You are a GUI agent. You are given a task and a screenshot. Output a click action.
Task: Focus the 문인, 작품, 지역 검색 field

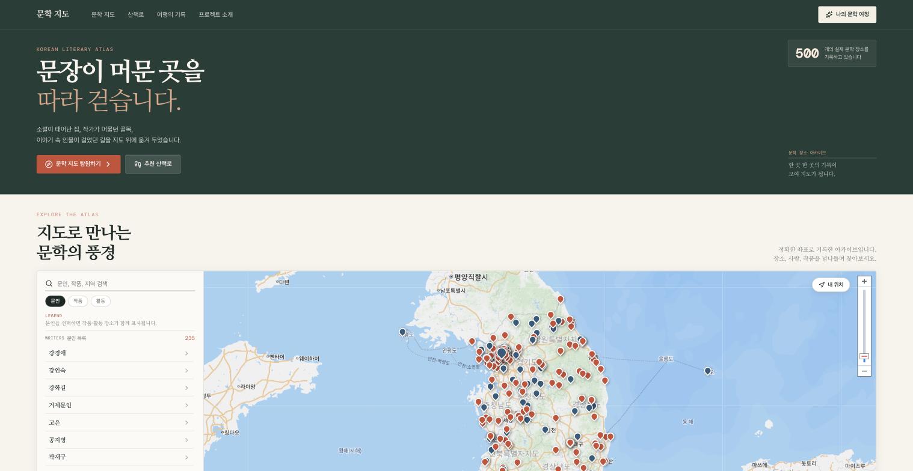point(120,284)
